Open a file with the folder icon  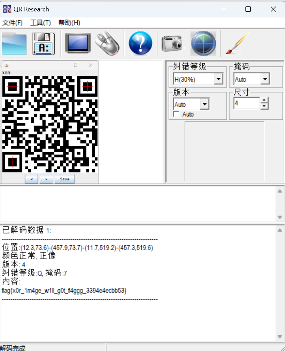click(x=14, y=44)
